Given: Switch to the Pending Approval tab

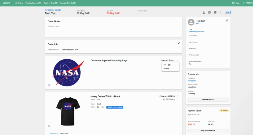Looking at the screenshot, I should (x=33, y=3).
